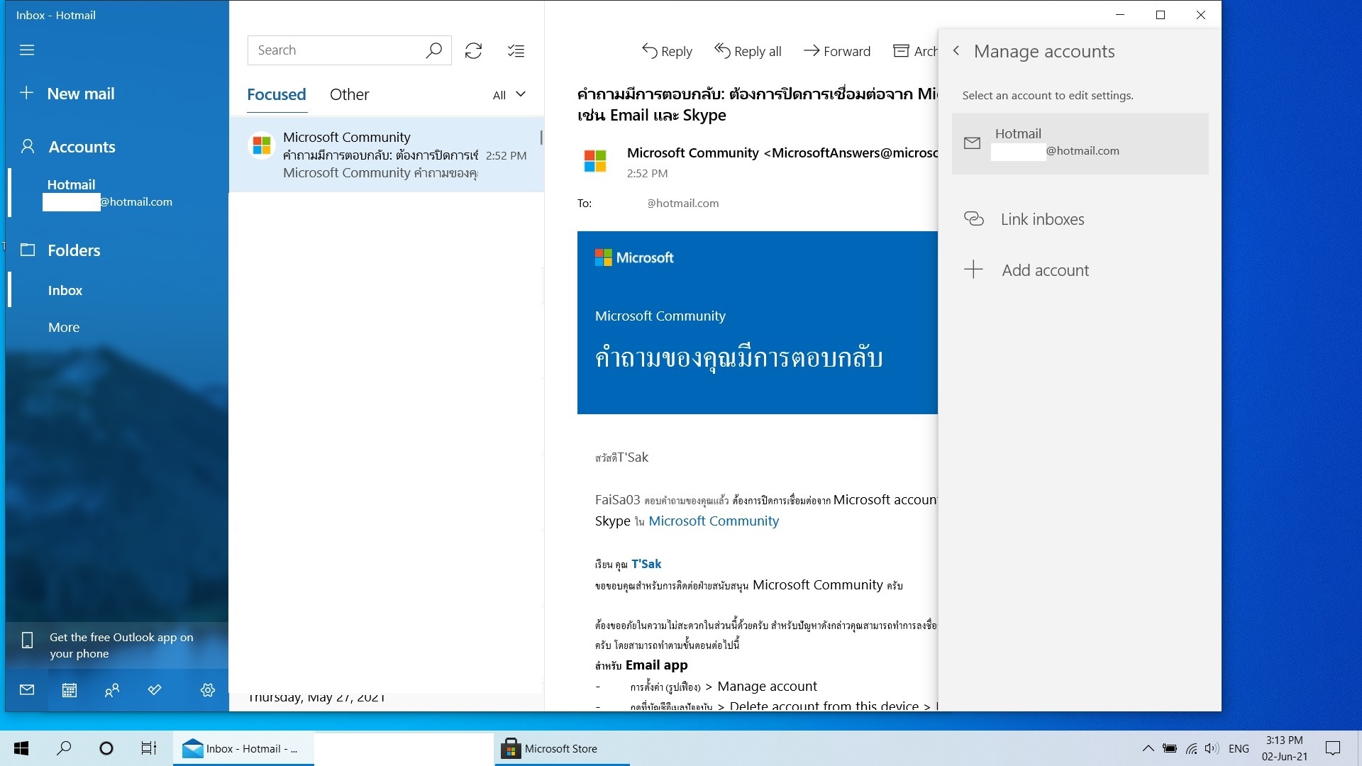The width and height of the screenshot is (1362, 766).
Task: Select the Focused inbox tab
Action: click(x=277, y=94)
